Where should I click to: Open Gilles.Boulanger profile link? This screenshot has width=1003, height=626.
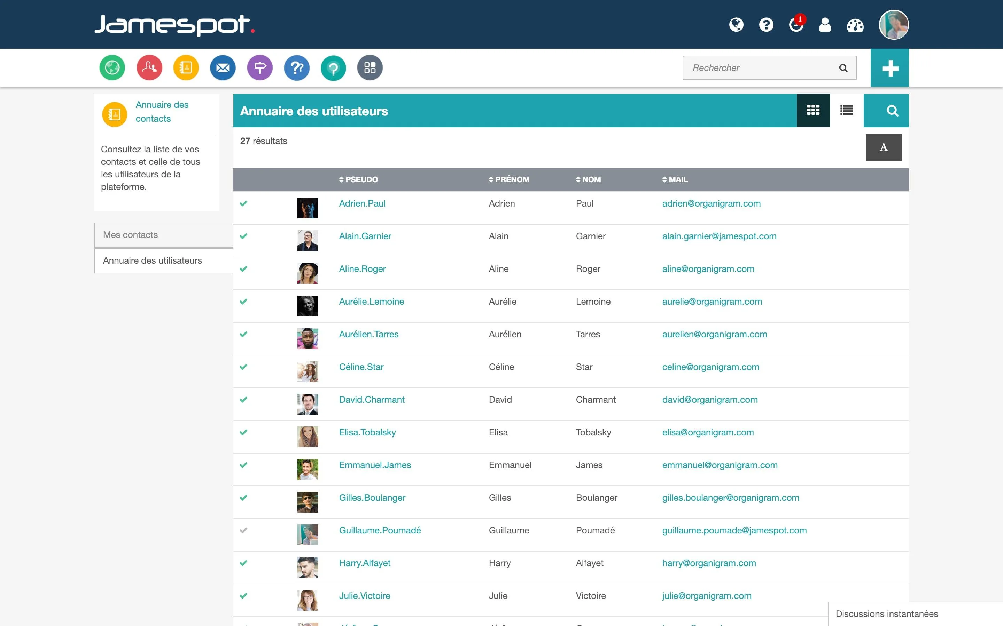pyautogui.click(x=372, y=498)
